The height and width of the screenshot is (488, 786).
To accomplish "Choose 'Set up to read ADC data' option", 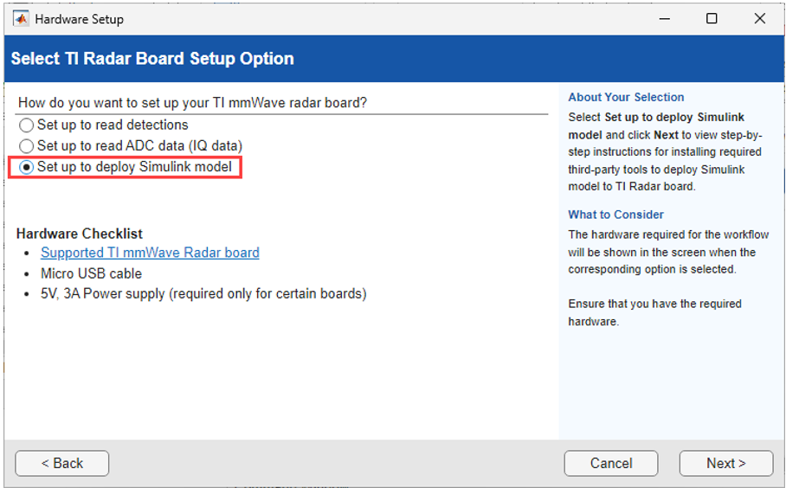I will pos(27,146).
